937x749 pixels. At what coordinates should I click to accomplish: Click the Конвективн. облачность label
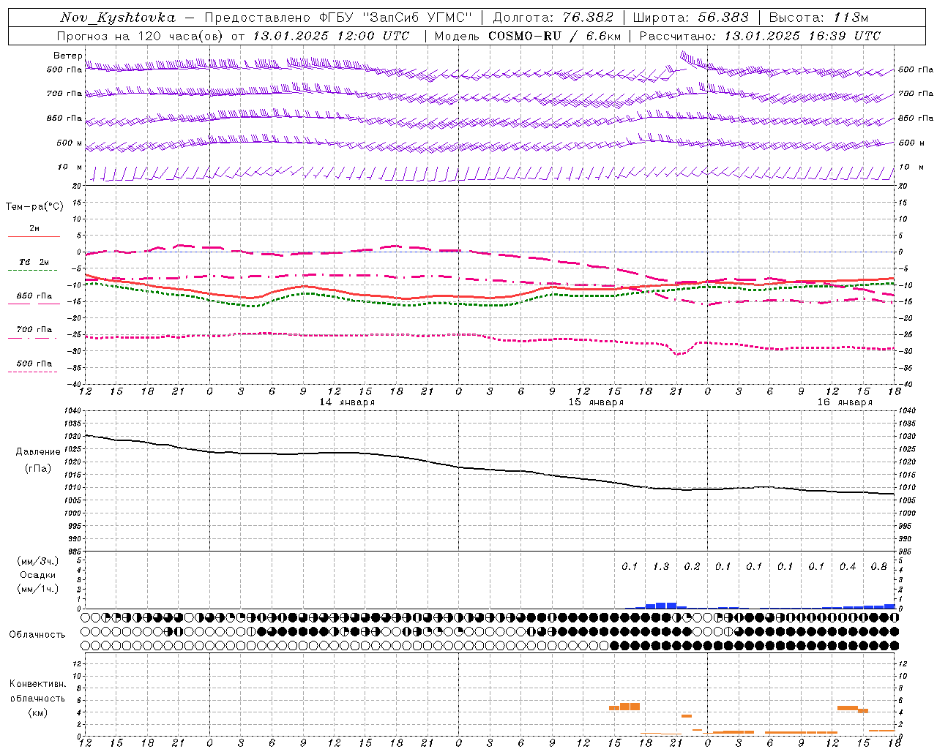[x=37, y=691]
